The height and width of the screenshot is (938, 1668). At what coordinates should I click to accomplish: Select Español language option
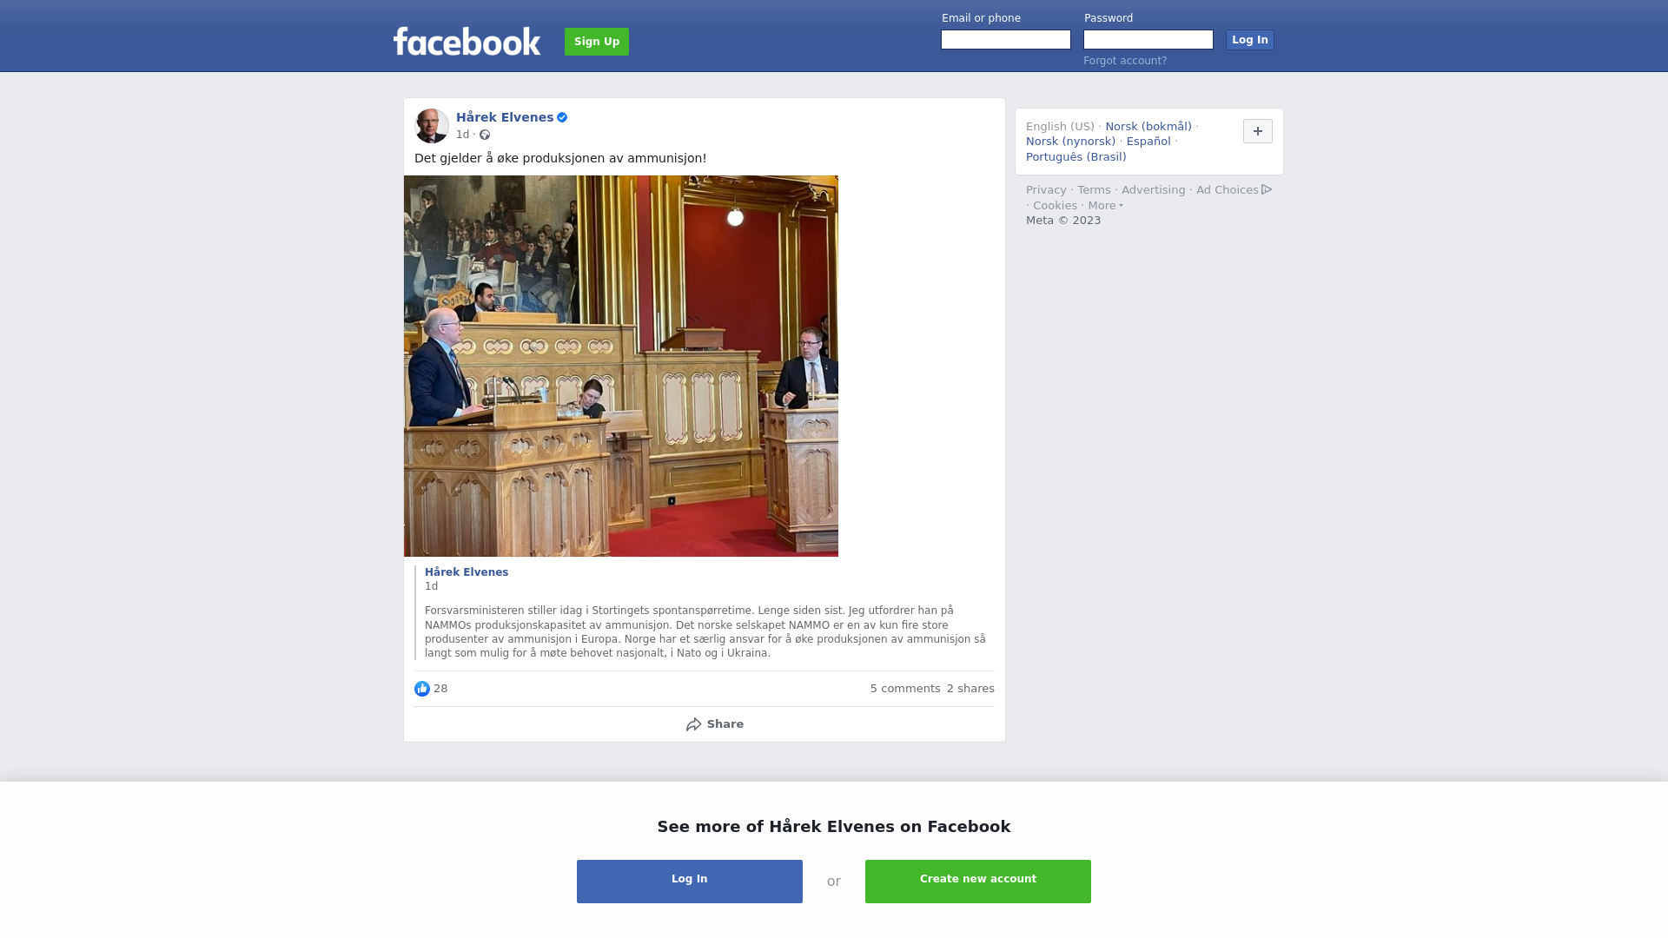pos(1148,142)
